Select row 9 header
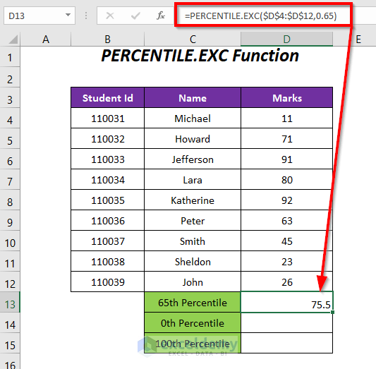Viewport: 376px width, 369px height. coord(10,221)
